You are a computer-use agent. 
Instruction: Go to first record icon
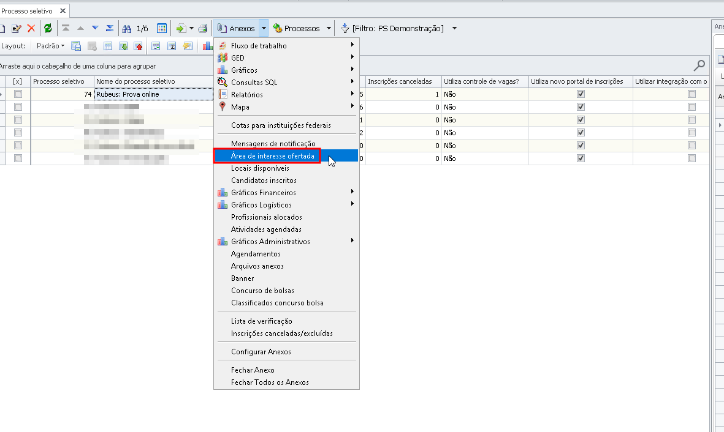pyautogui.click(x=66, y=28)
